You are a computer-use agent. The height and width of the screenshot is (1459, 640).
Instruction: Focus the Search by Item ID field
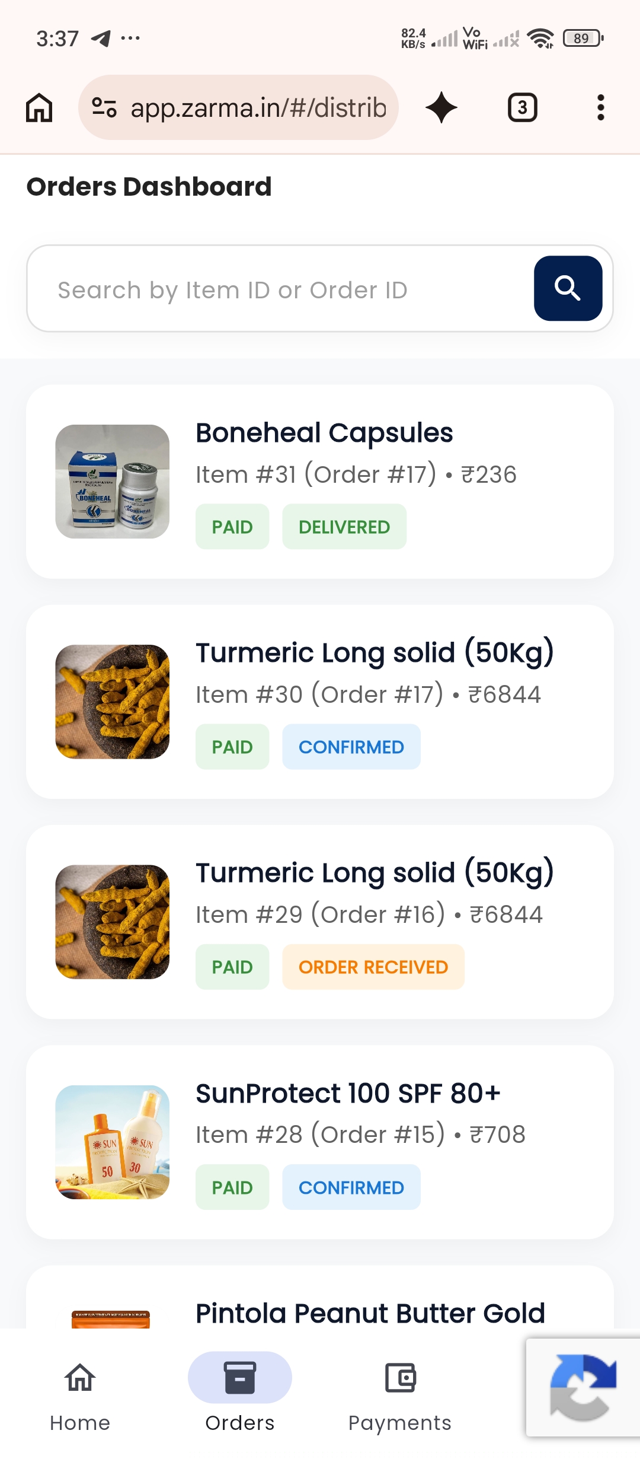click(279, 289)
